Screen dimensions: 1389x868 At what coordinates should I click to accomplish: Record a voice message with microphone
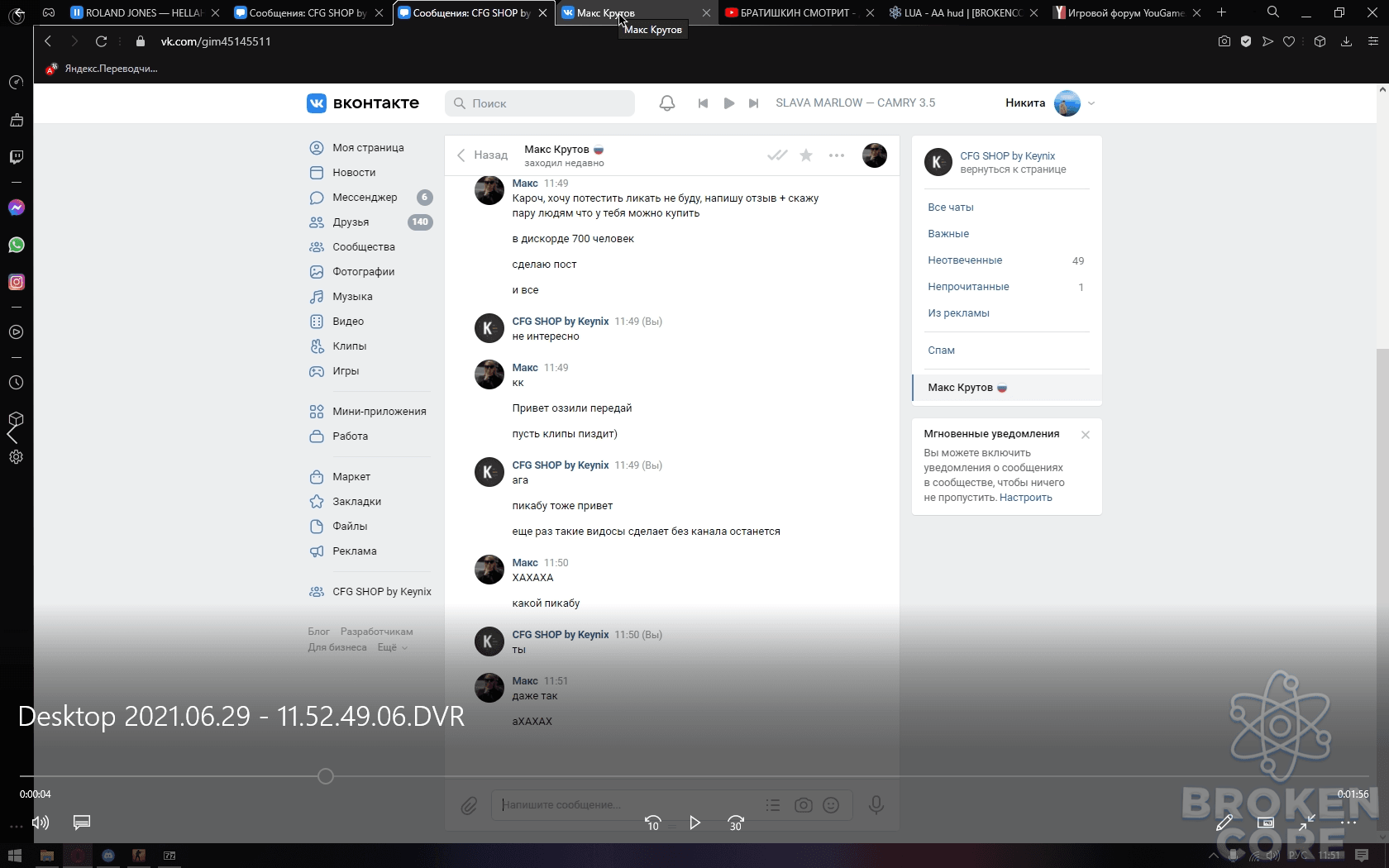(x=876, y=805)
